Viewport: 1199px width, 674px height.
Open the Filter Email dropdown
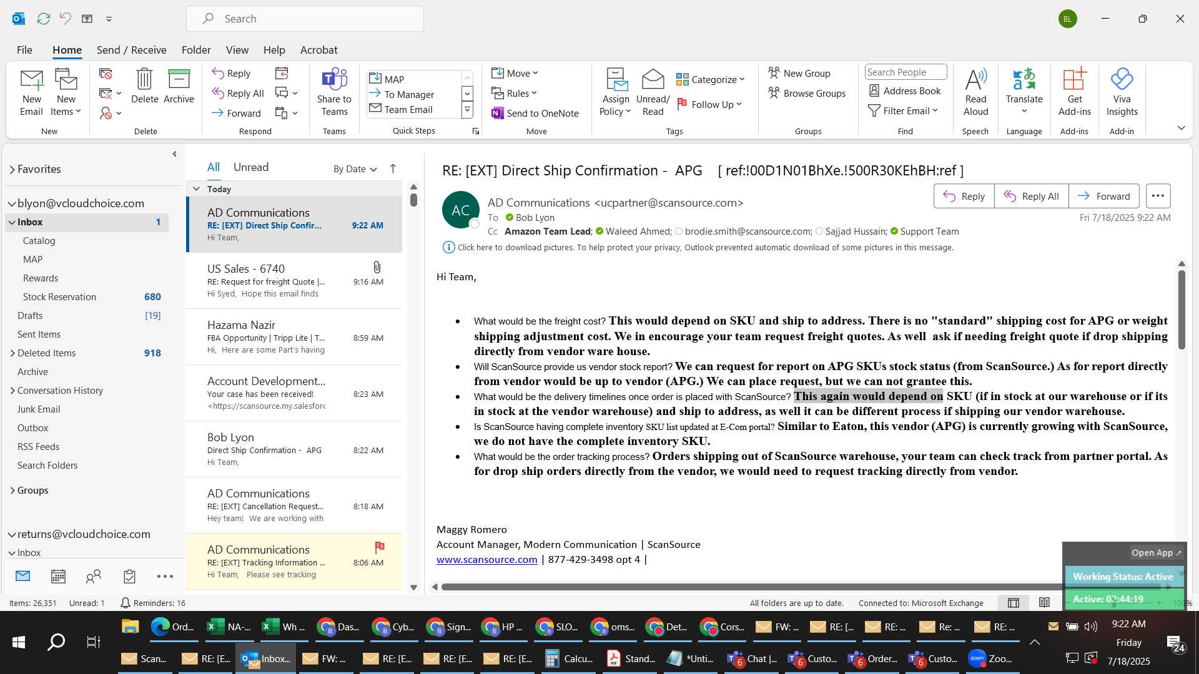pyautogui.click(x=903, y=110)
